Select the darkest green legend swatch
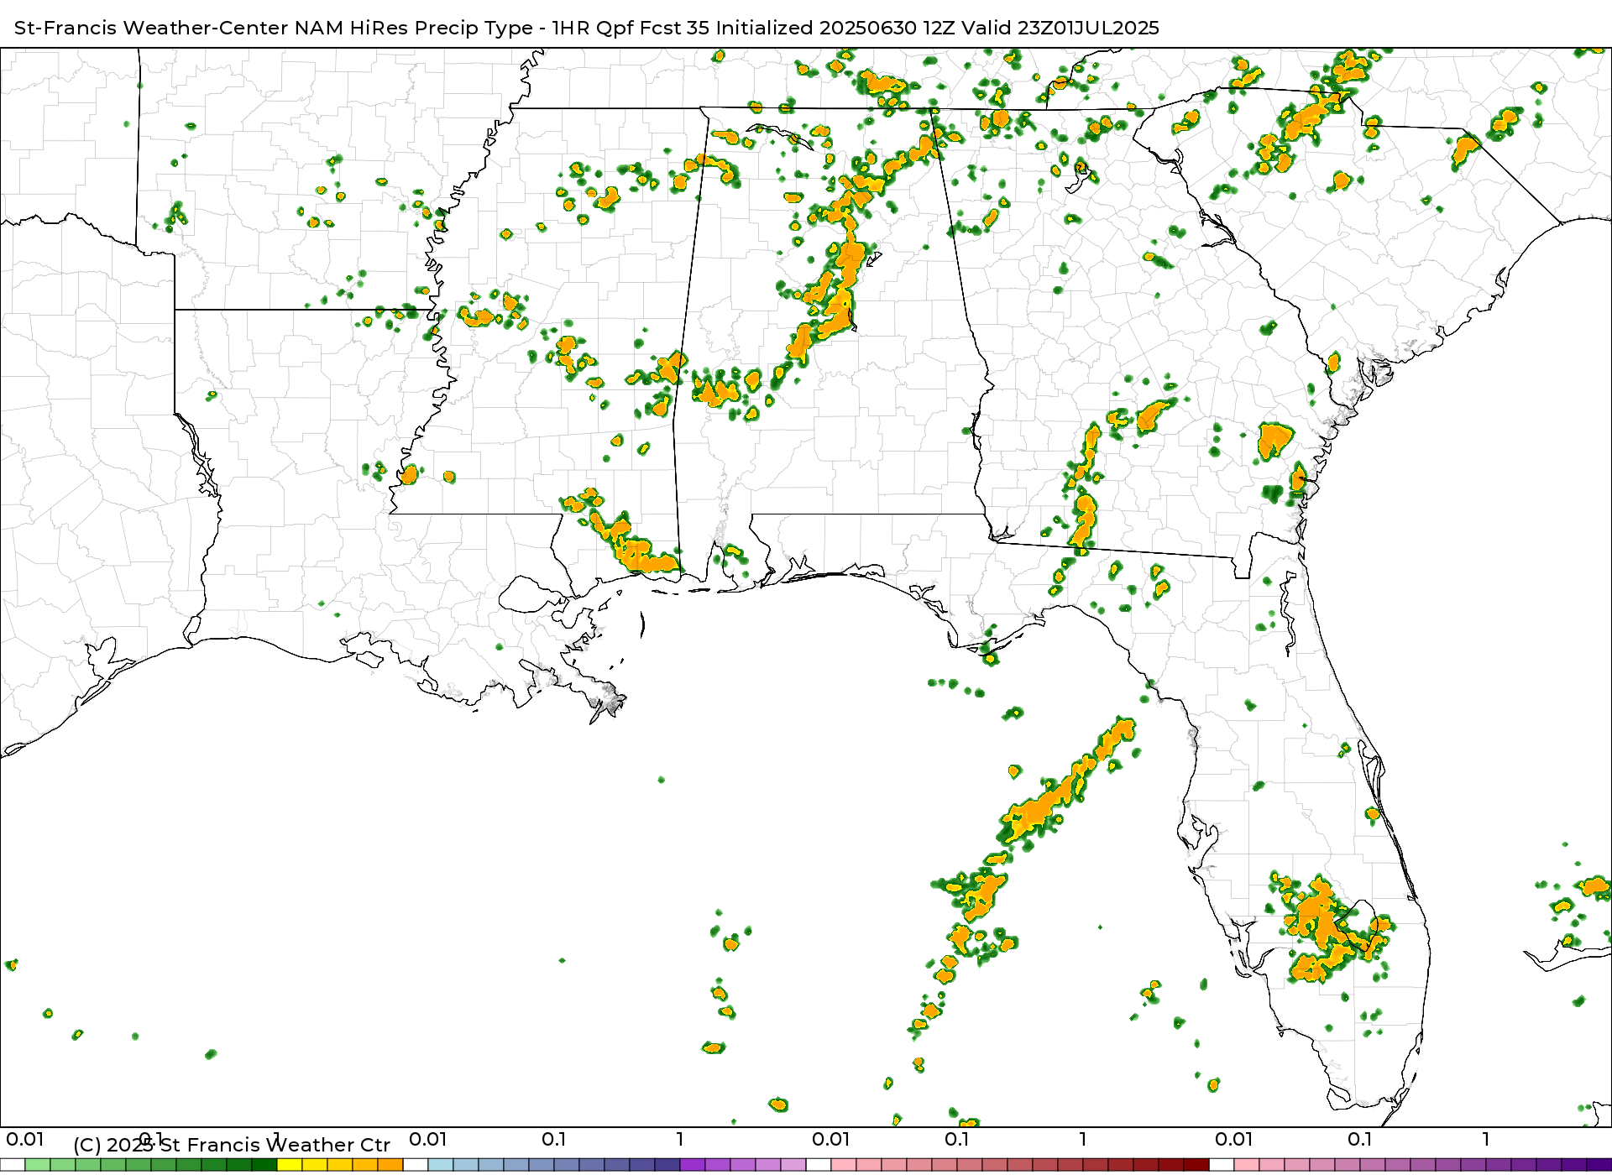The image size is (1612, 1175). [264, 1165]
